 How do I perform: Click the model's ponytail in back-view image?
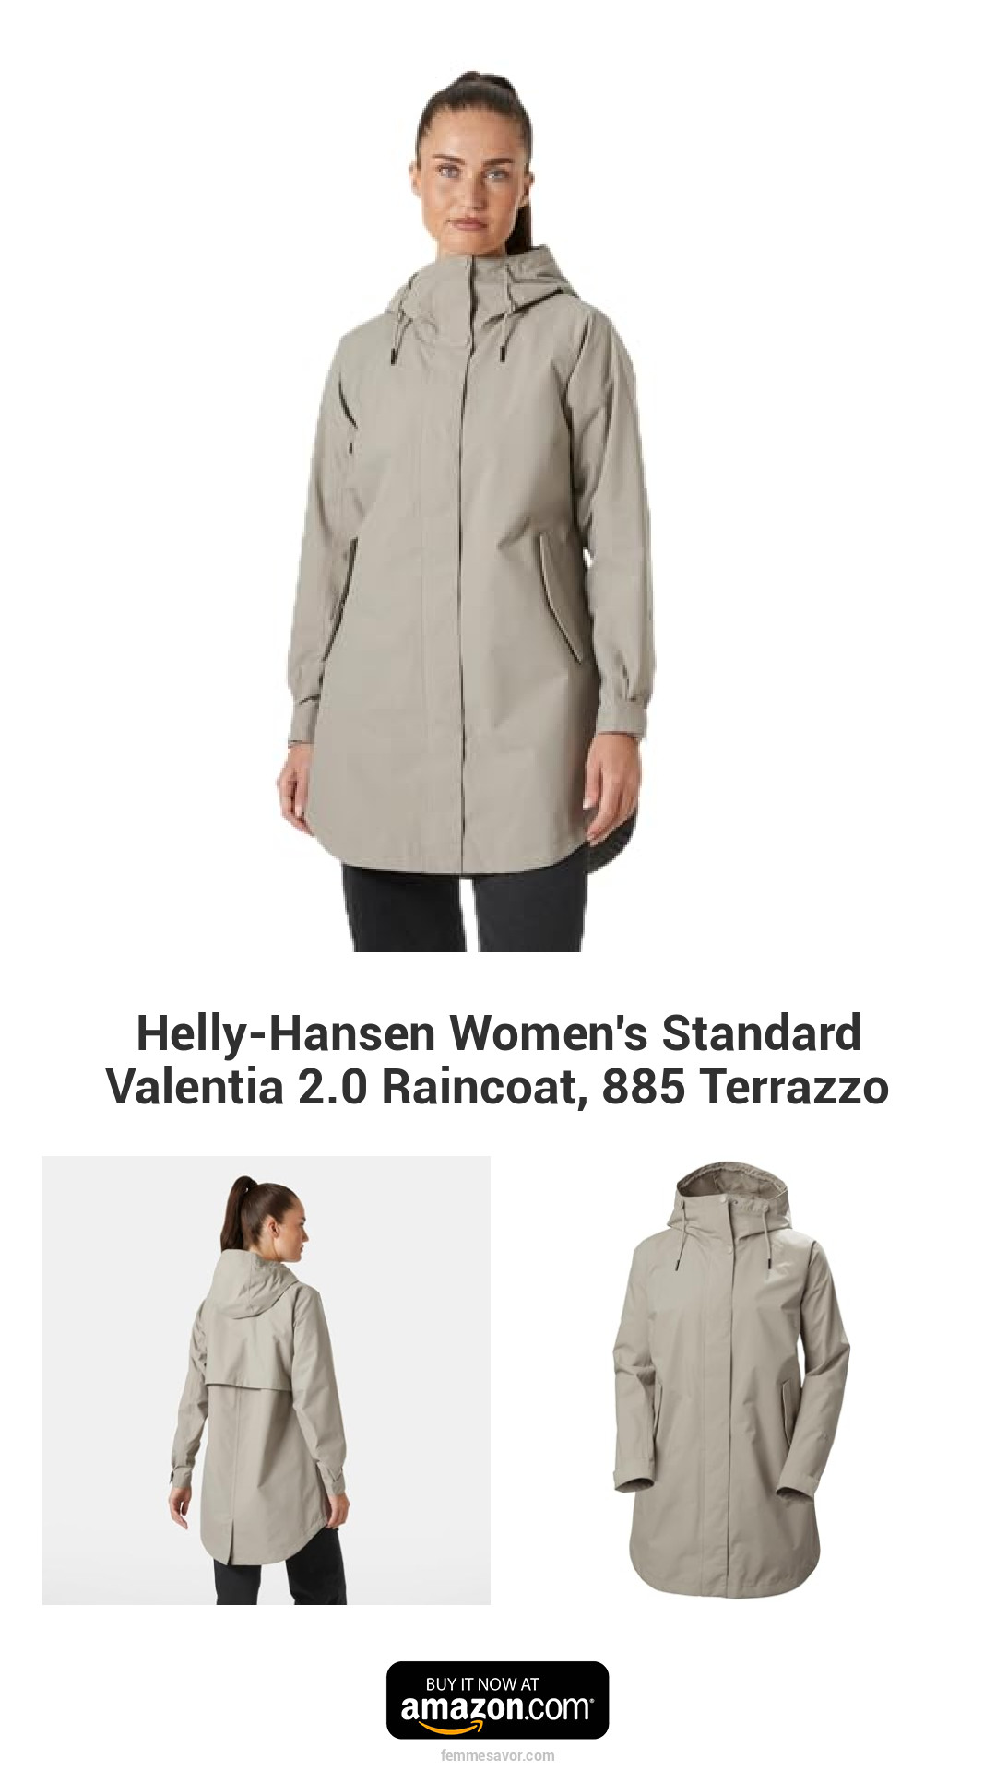240,1206
